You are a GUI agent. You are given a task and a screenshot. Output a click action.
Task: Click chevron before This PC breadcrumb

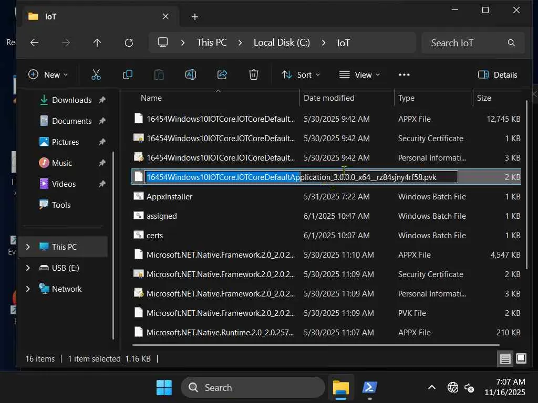183,43
